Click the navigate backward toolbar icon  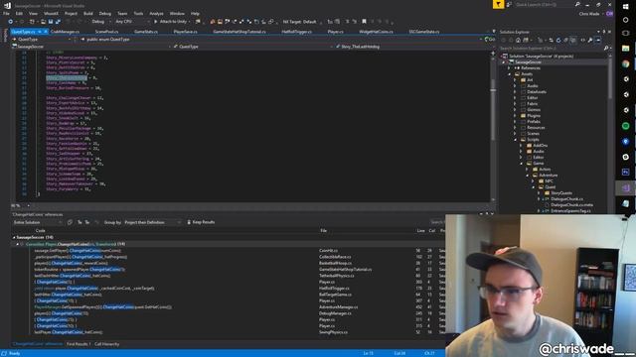click(10, 22)
